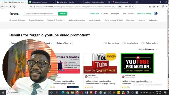Viewport: 169px width, 95px height.
Task: Open Messages in Fiverr header
Action: click(x=115, y=13)
